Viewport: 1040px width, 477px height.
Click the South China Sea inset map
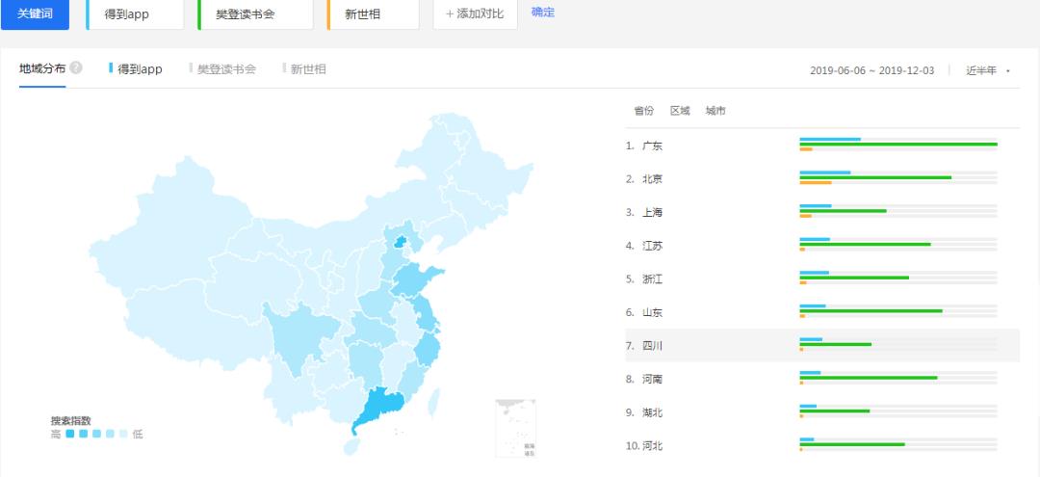click(x=515, y=428)
